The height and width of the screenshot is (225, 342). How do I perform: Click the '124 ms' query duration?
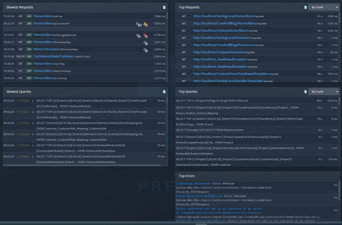tap(333, 159)
